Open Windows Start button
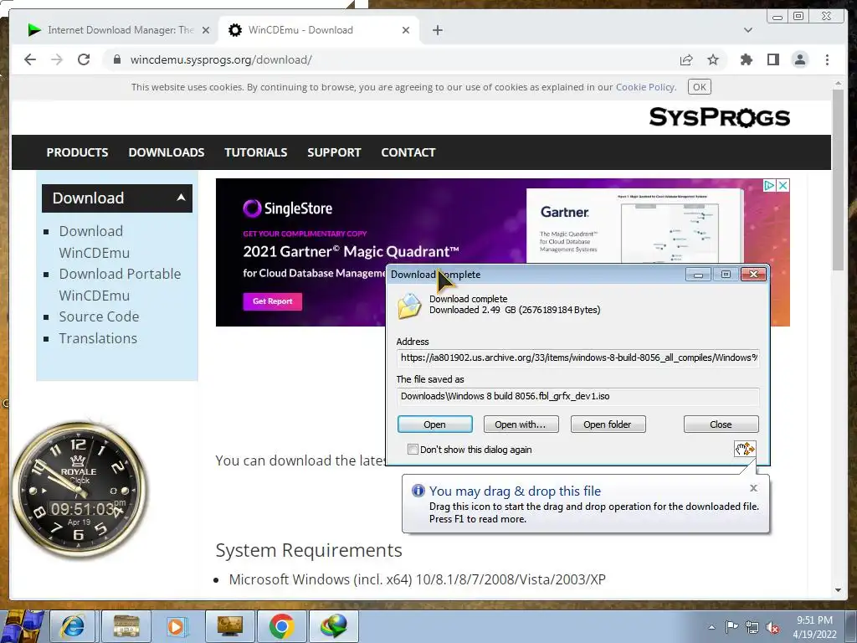Viewport: 857px width, 643px height. (x=23, y=627)
